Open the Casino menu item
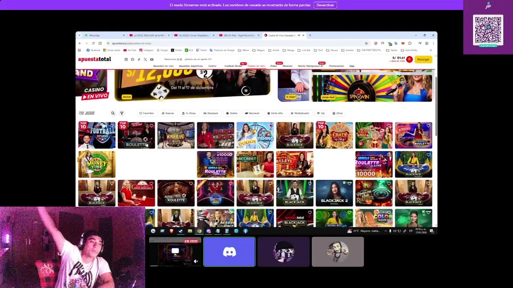This screenshot has width=513, height=288. coord(212,66)
